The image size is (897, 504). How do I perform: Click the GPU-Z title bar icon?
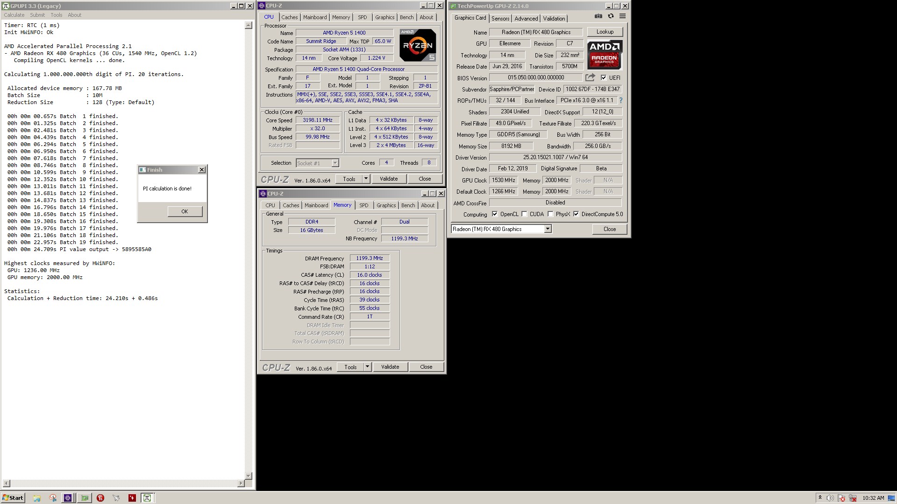tap(453, 6)
